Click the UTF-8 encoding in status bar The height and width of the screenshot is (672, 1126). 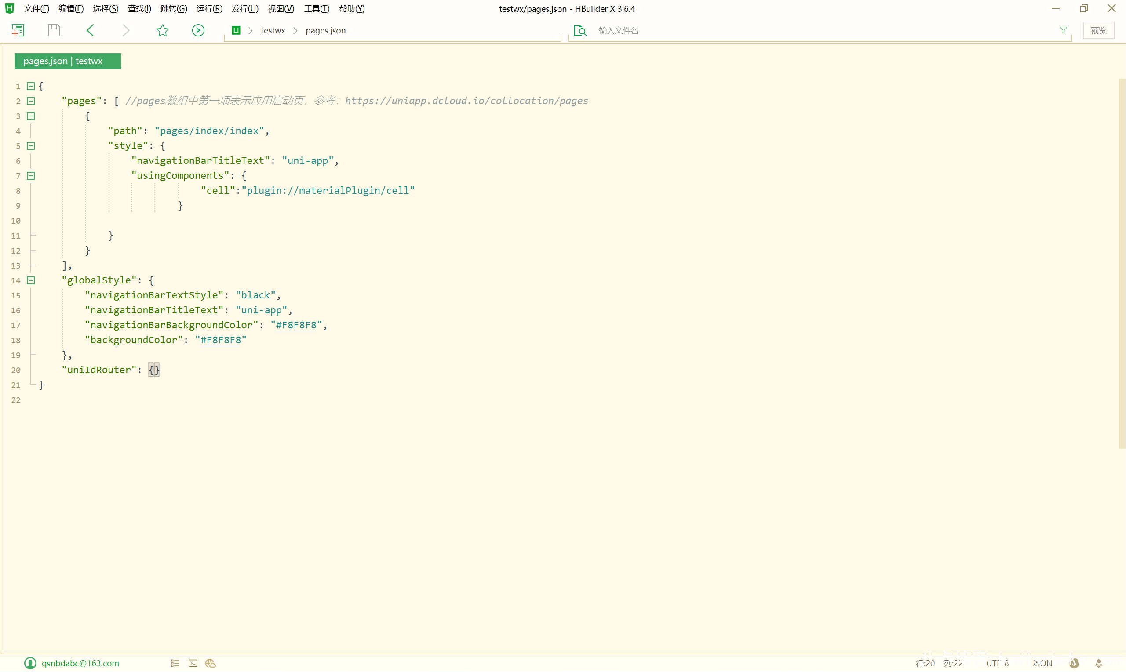click(997, 663)
